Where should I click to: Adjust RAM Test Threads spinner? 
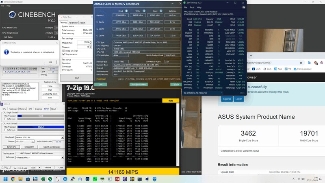[90, 47]
